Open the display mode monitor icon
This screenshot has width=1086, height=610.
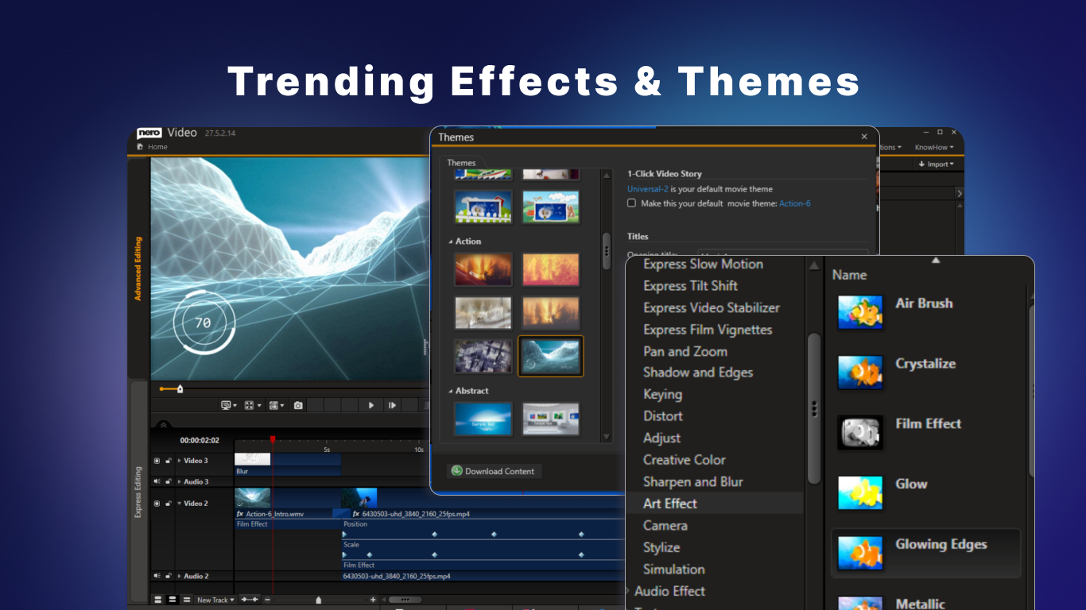point(227,405)
